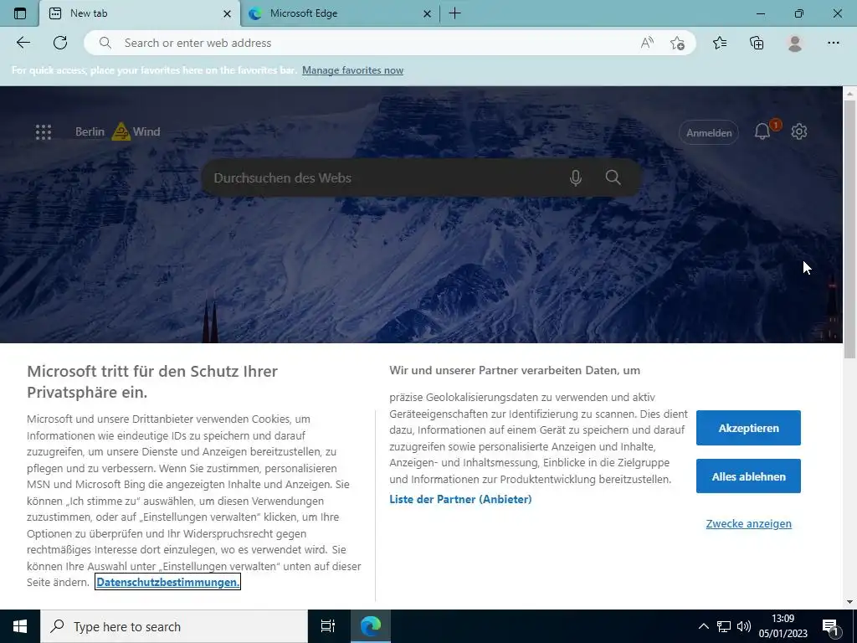Screen dimensions: 857x643
Task: Activate Read aloud icon in address bar
Action: [647, 43]
